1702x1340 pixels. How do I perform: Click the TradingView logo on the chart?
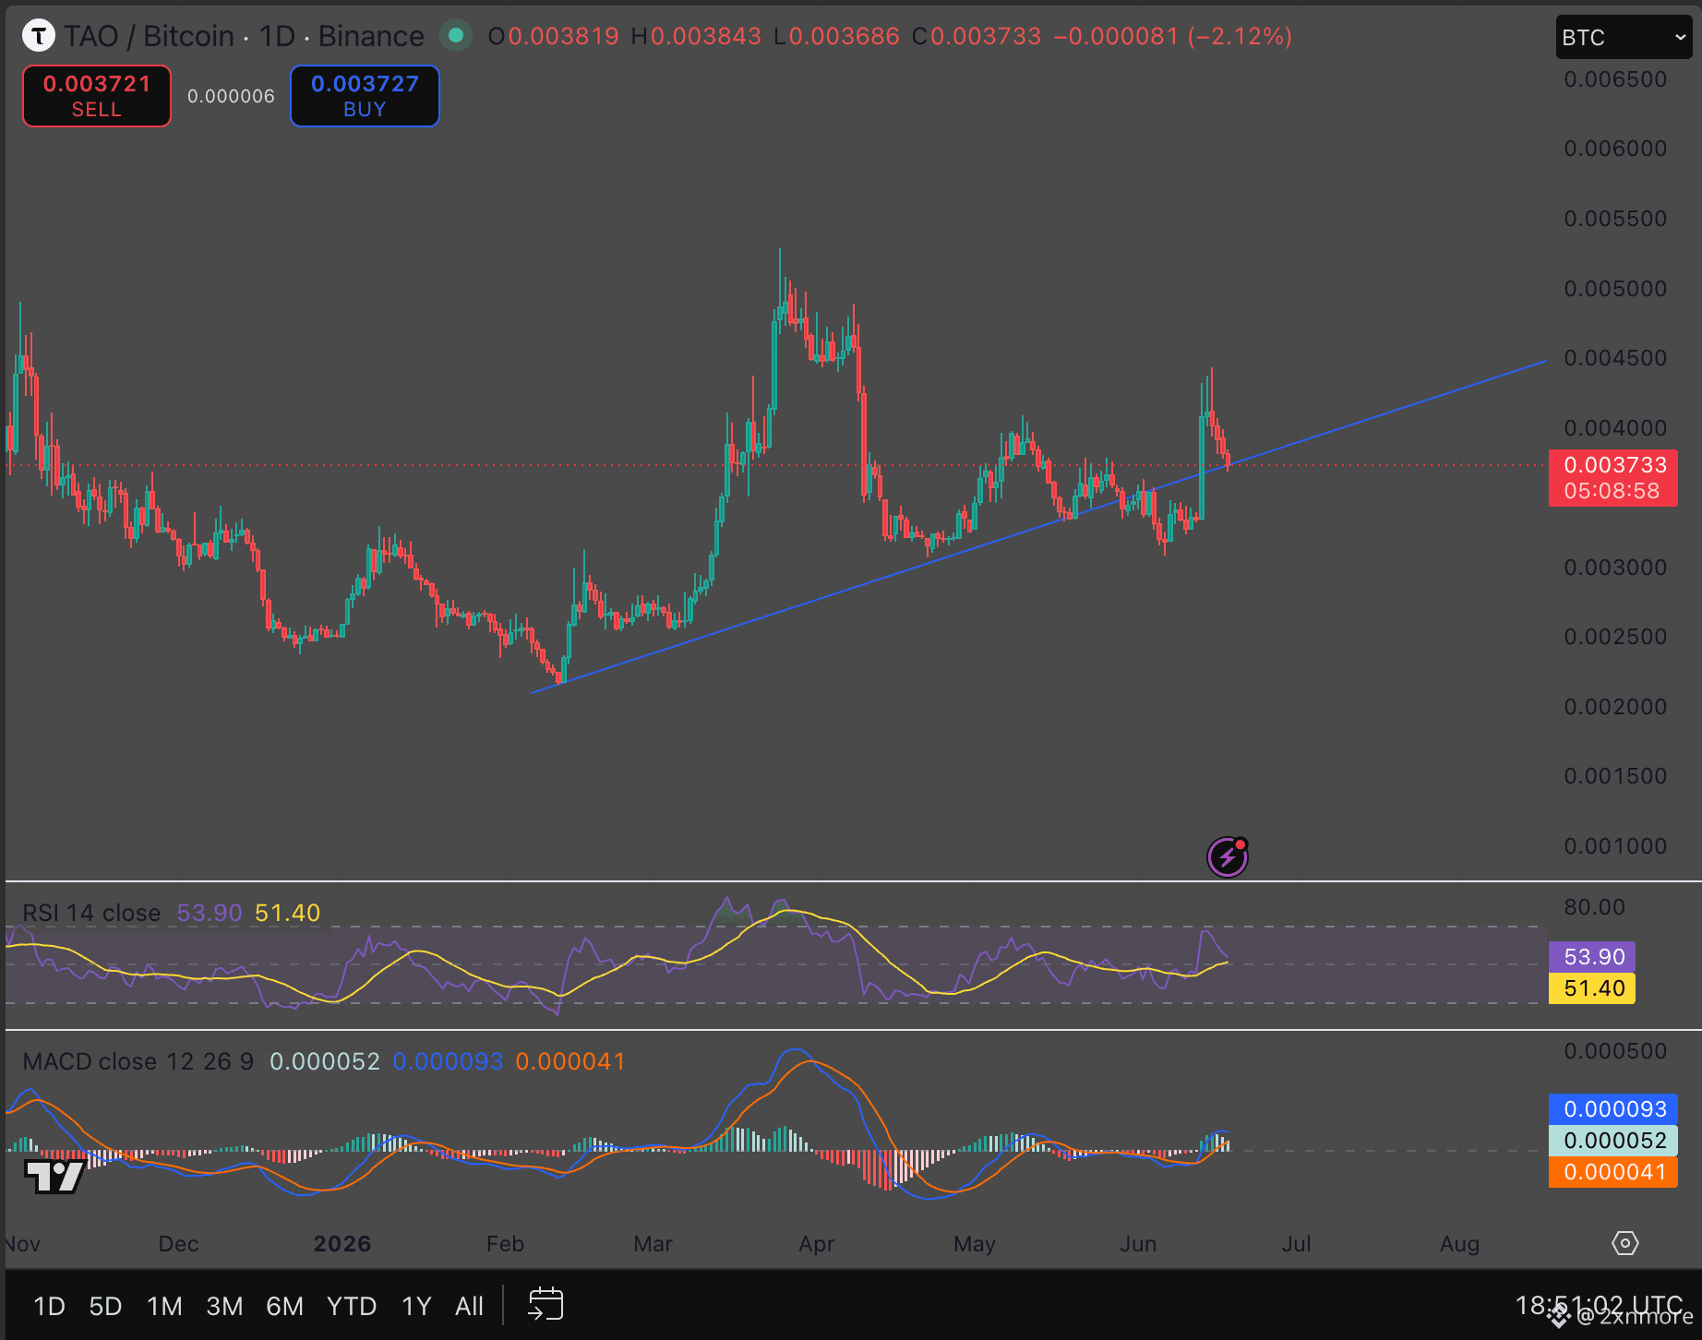click(x=54, y=1176)
